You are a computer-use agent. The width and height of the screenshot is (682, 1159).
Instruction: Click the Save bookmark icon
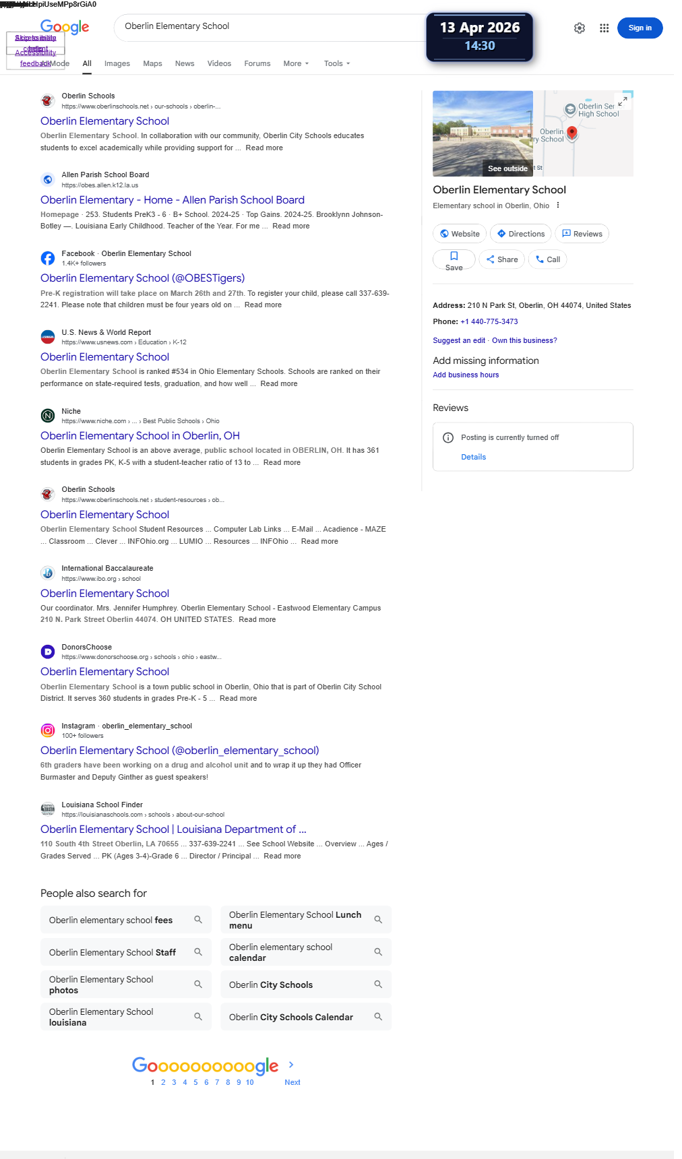click(454, 256)
